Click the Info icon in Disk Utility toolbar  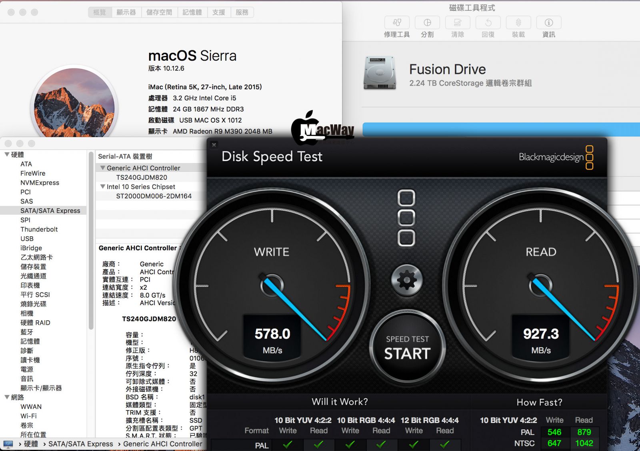pyautogui.click(x=549, y=22)
